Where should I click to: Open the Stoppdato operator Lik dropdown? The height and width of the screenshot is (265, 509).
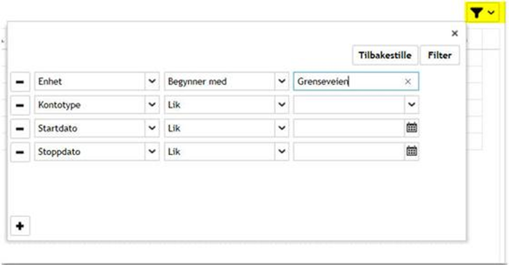tap(282, 151)
